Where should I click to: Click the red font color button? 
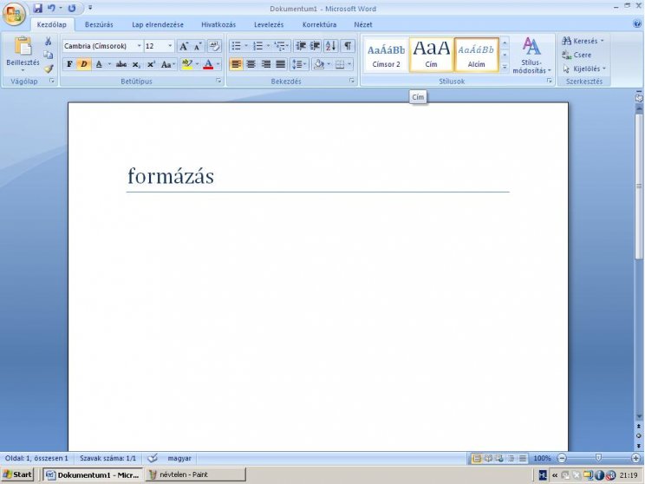pos(208,64)
